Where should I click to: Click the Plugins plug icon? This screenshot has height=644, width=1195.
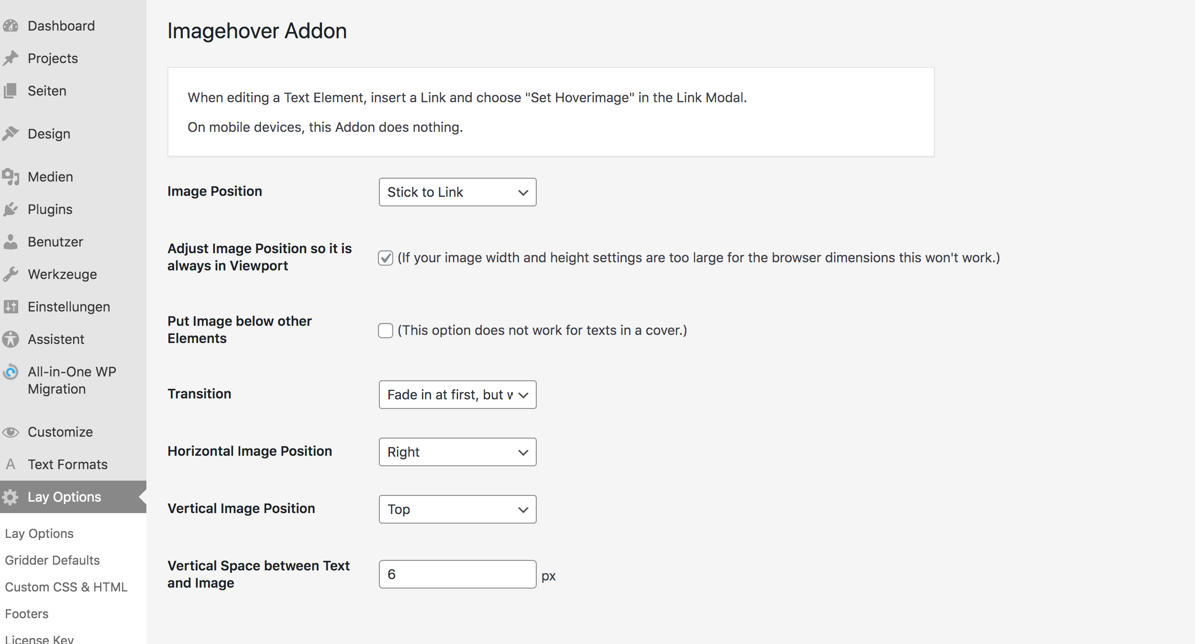tap(11, 209)
